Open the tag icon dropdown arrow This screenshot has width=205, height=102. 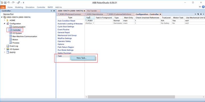[x=21, y=3]
